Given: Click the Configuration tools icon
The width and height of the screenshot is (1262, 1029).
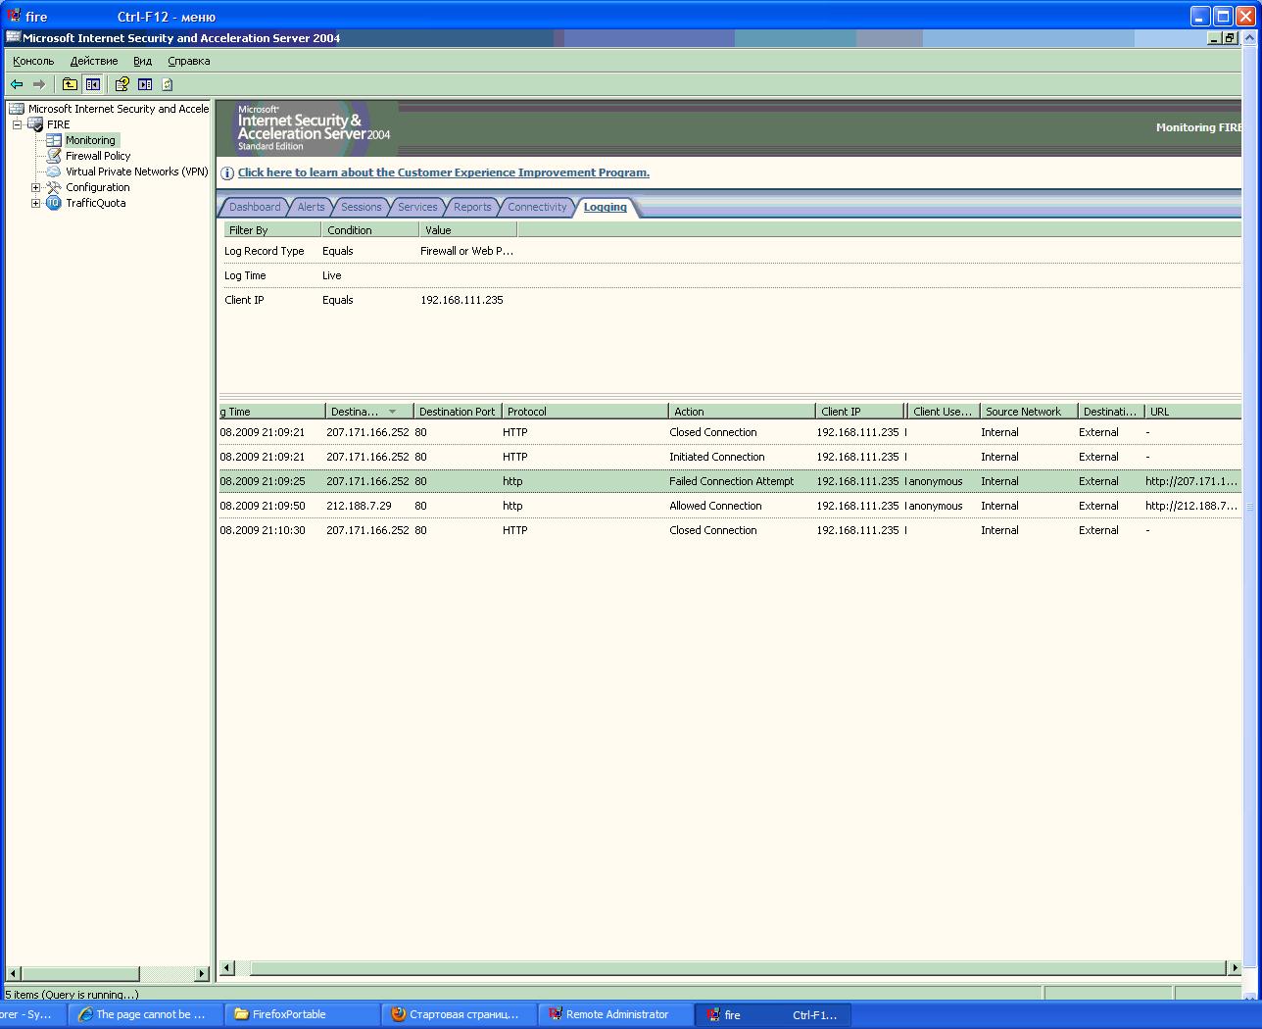Looking at the screenshot, I should 54,187.
